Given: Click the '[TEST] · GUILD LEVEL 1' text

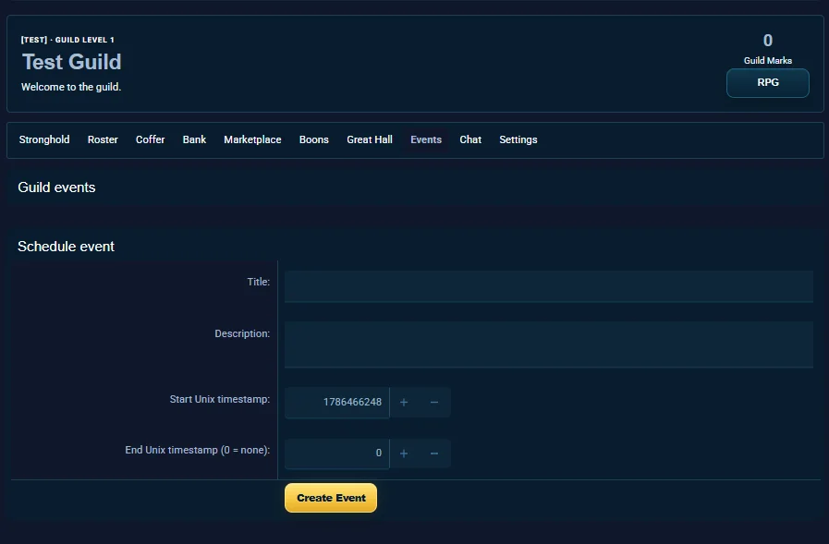Looking at the screenshot, I should 67,40.
